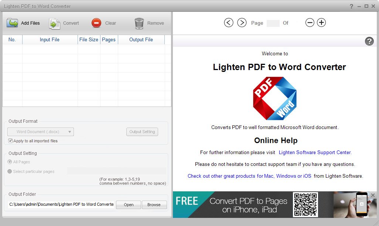Toggle Apply to all imported files checkbox
The height and width of the screenshot is (226, 379).
10,141
